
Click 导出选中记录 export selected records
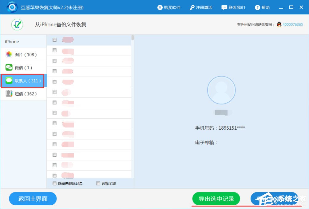216,199
